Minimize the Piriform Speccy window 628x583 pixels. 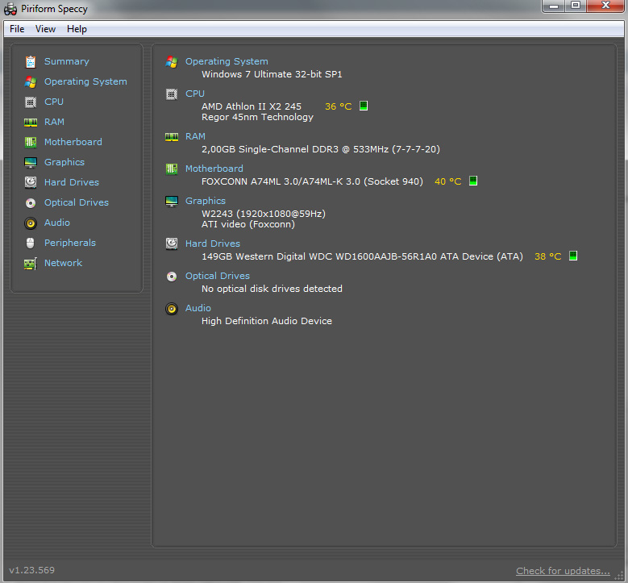tap(554, 6)
